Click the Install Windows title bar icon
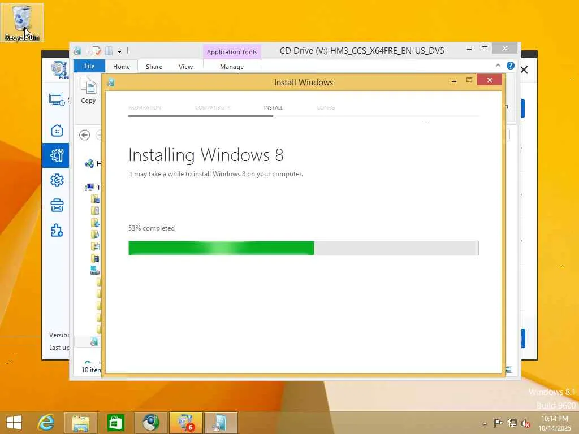579x434 pixels. 110,83
